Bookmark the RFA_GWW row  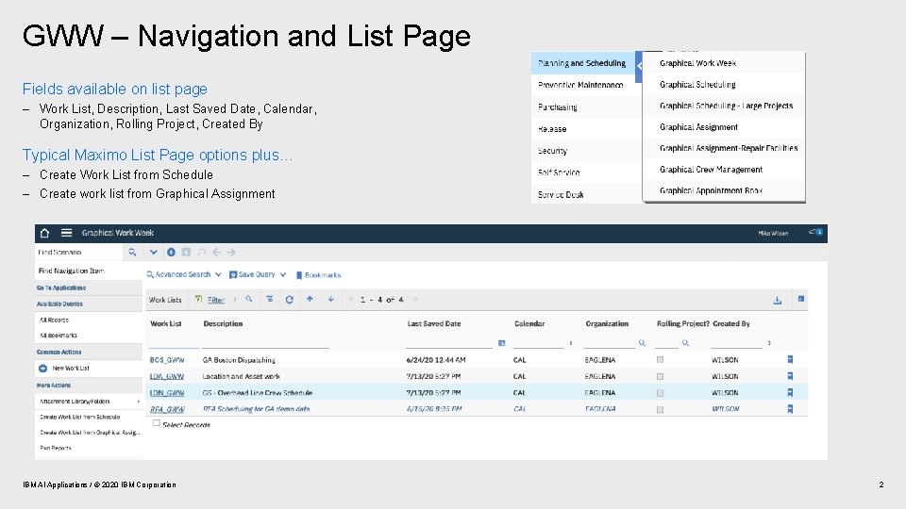tap(790, 409)
